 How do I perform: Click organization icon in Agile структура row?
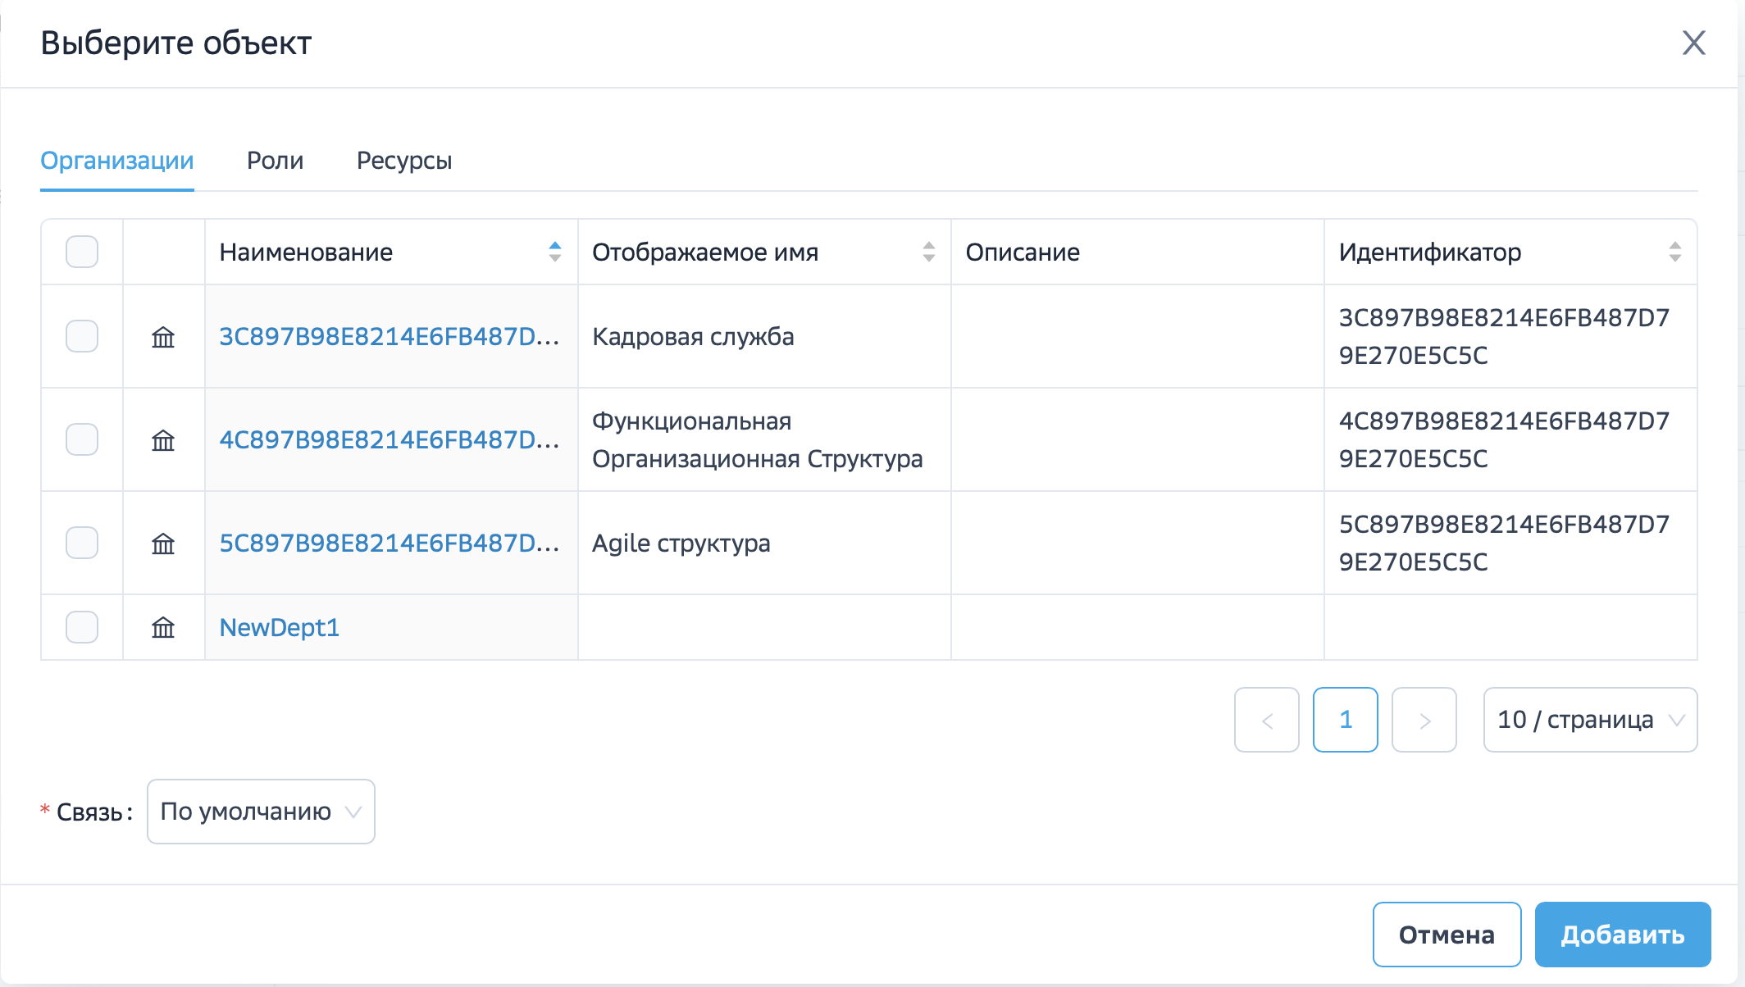163,544
